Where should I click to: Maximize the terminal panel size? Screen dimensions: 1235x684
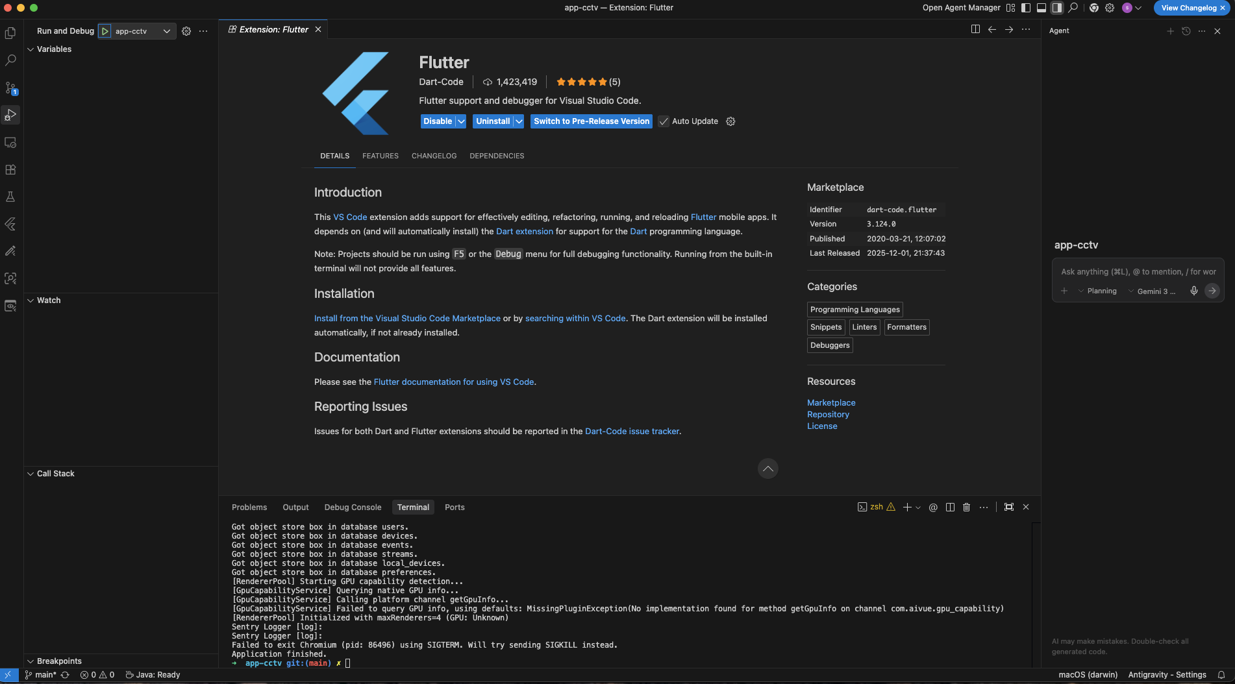1009,507
